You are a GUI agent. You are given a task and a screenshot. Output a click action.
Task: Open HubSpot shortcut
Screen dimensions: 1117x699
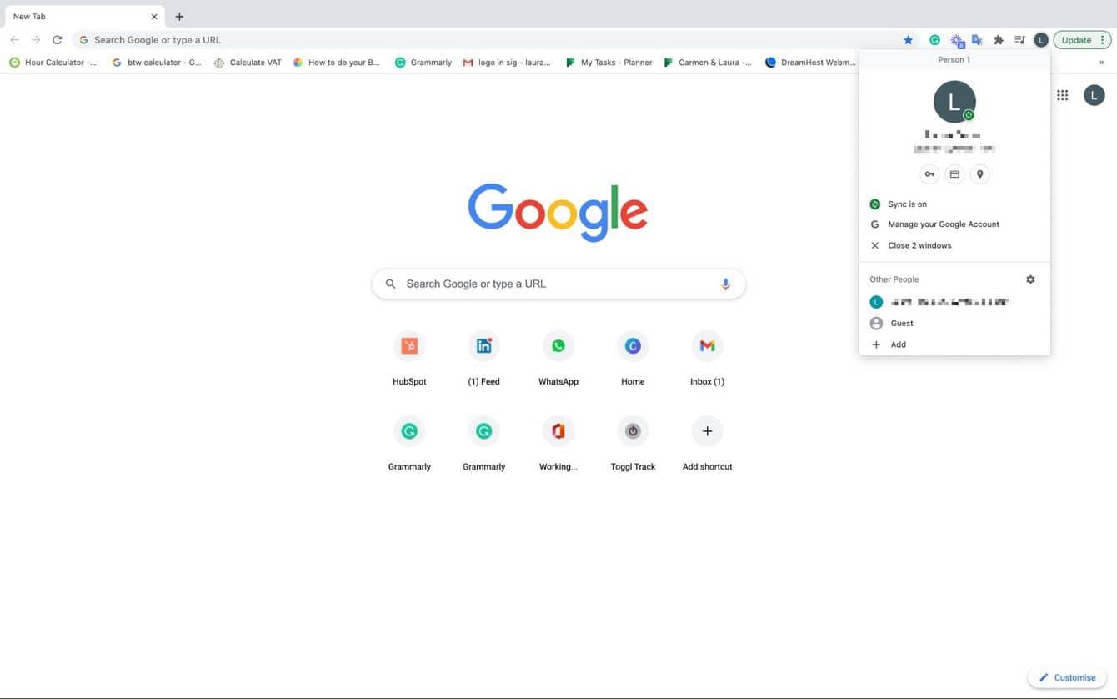[409, 359]
